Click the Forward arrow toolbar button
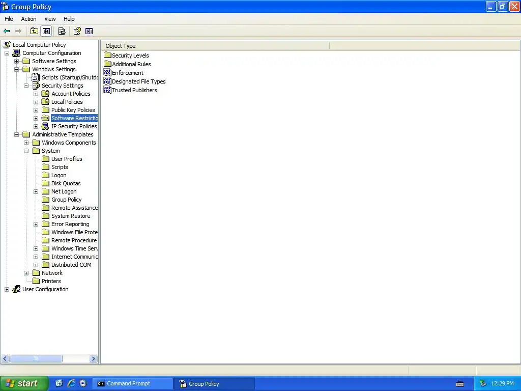This screenshot has width=521, height=391. (18, 31)
